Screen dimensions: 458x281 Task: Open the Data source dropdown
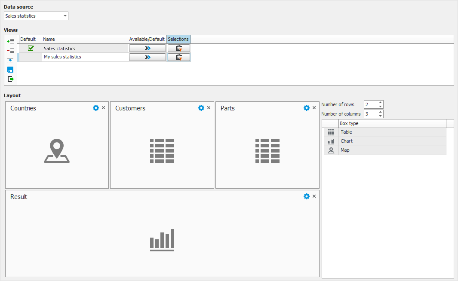coord(65,16)
